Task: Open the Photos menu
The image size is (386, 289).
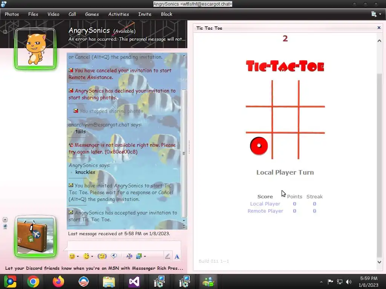Action: [x=12, y=14]
